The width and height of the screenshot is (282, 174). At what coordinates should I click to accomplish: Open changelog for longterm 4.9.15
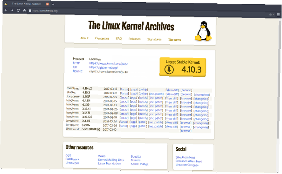[201, 99]
